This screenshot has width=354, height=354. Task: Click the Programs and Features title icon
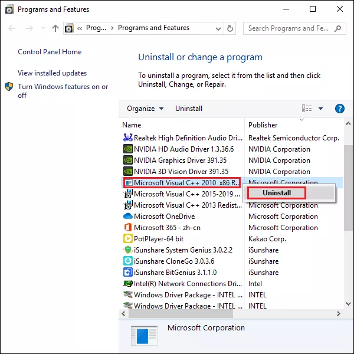(x=9, y=9)
